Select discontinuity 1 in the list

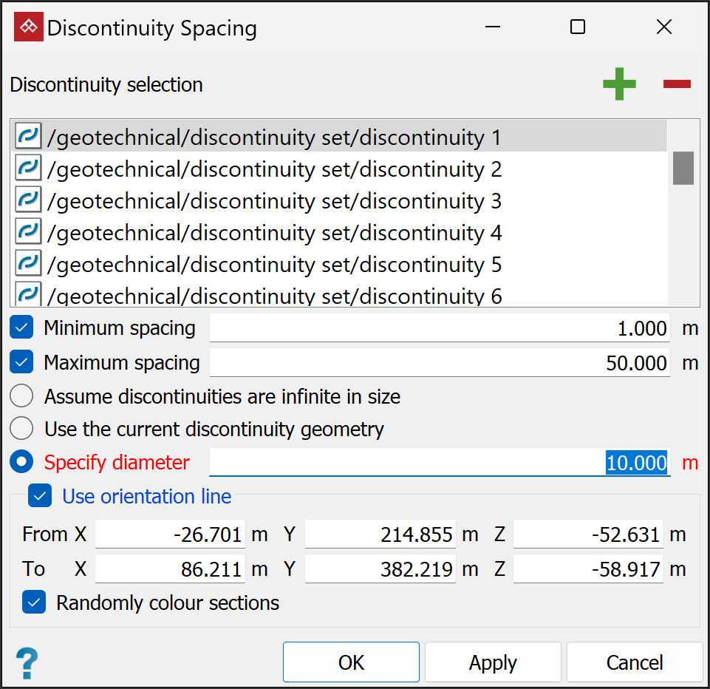pyautogui.click(x=273, y=138)
